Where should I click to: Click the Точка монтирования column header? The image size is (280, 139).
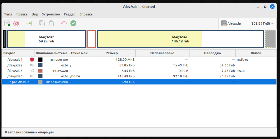tap(79, 53)
